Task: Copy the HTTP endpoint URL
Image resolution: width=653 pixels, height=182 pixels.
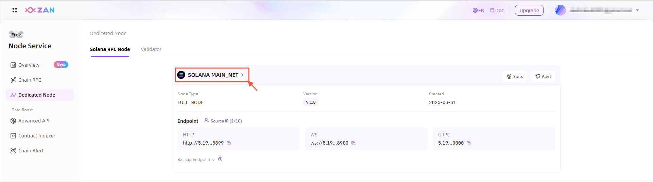Action: tap(229, 143)
